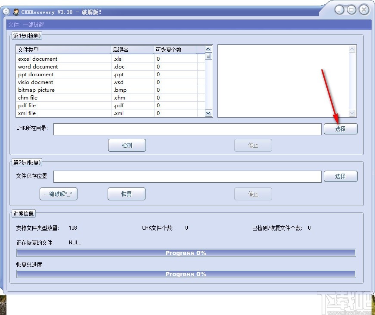The height and width of the screenshot is (315, 375).
Task: Click the 已检测/恢复文件个数 label
Action: [277, 228]
